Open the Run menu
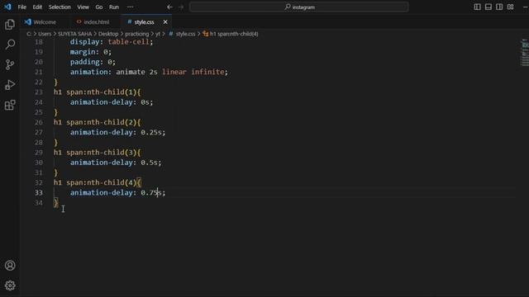Screen dimensions: 529x297 point(114,7)
